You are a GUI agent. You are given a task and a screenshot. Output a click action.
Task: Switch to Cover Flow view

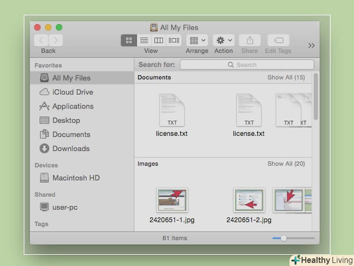pyautogui.click(x=174, y=40)
